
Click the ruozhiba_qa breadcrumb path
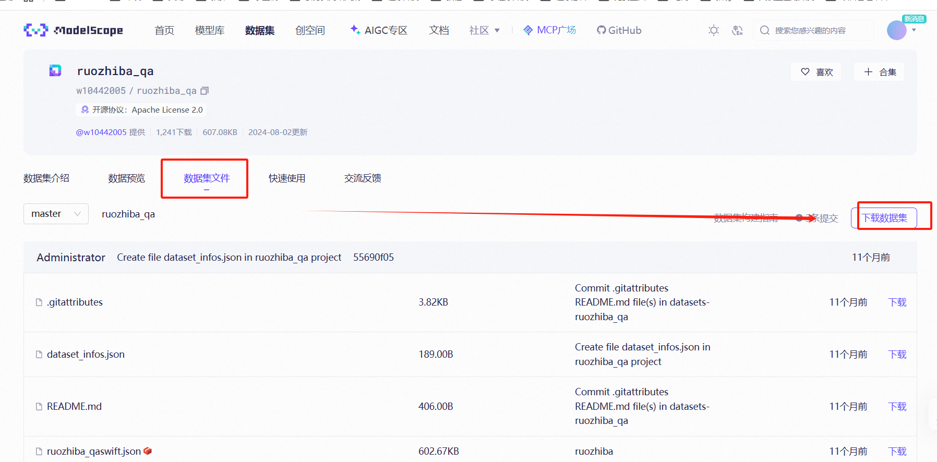pyautogui.click(x=128, y=214)
